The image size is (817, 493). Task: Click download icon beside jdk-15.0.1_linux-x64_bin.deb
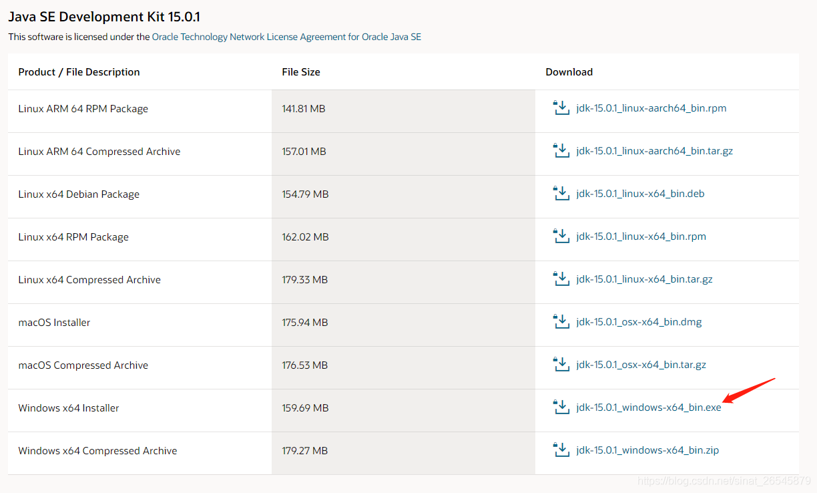(x=561, y=193)
